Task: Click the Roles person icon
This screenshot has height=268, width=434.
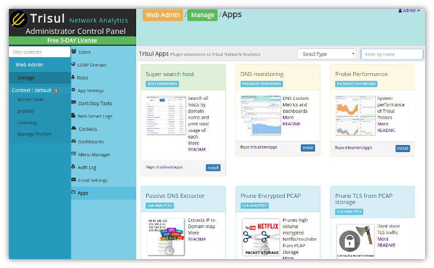Action: pyautogui.click(x=73, y=77)
